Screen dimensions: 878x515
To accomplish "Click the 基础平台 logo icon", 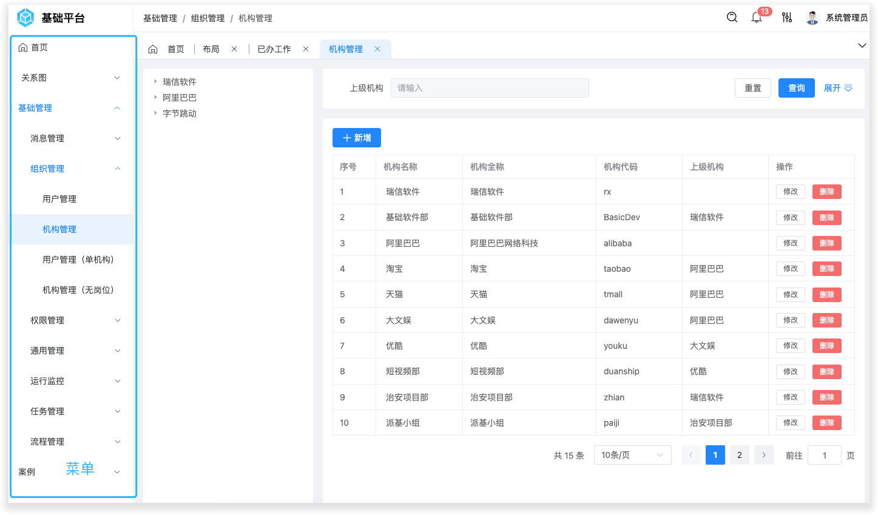I will coord(25,18).
